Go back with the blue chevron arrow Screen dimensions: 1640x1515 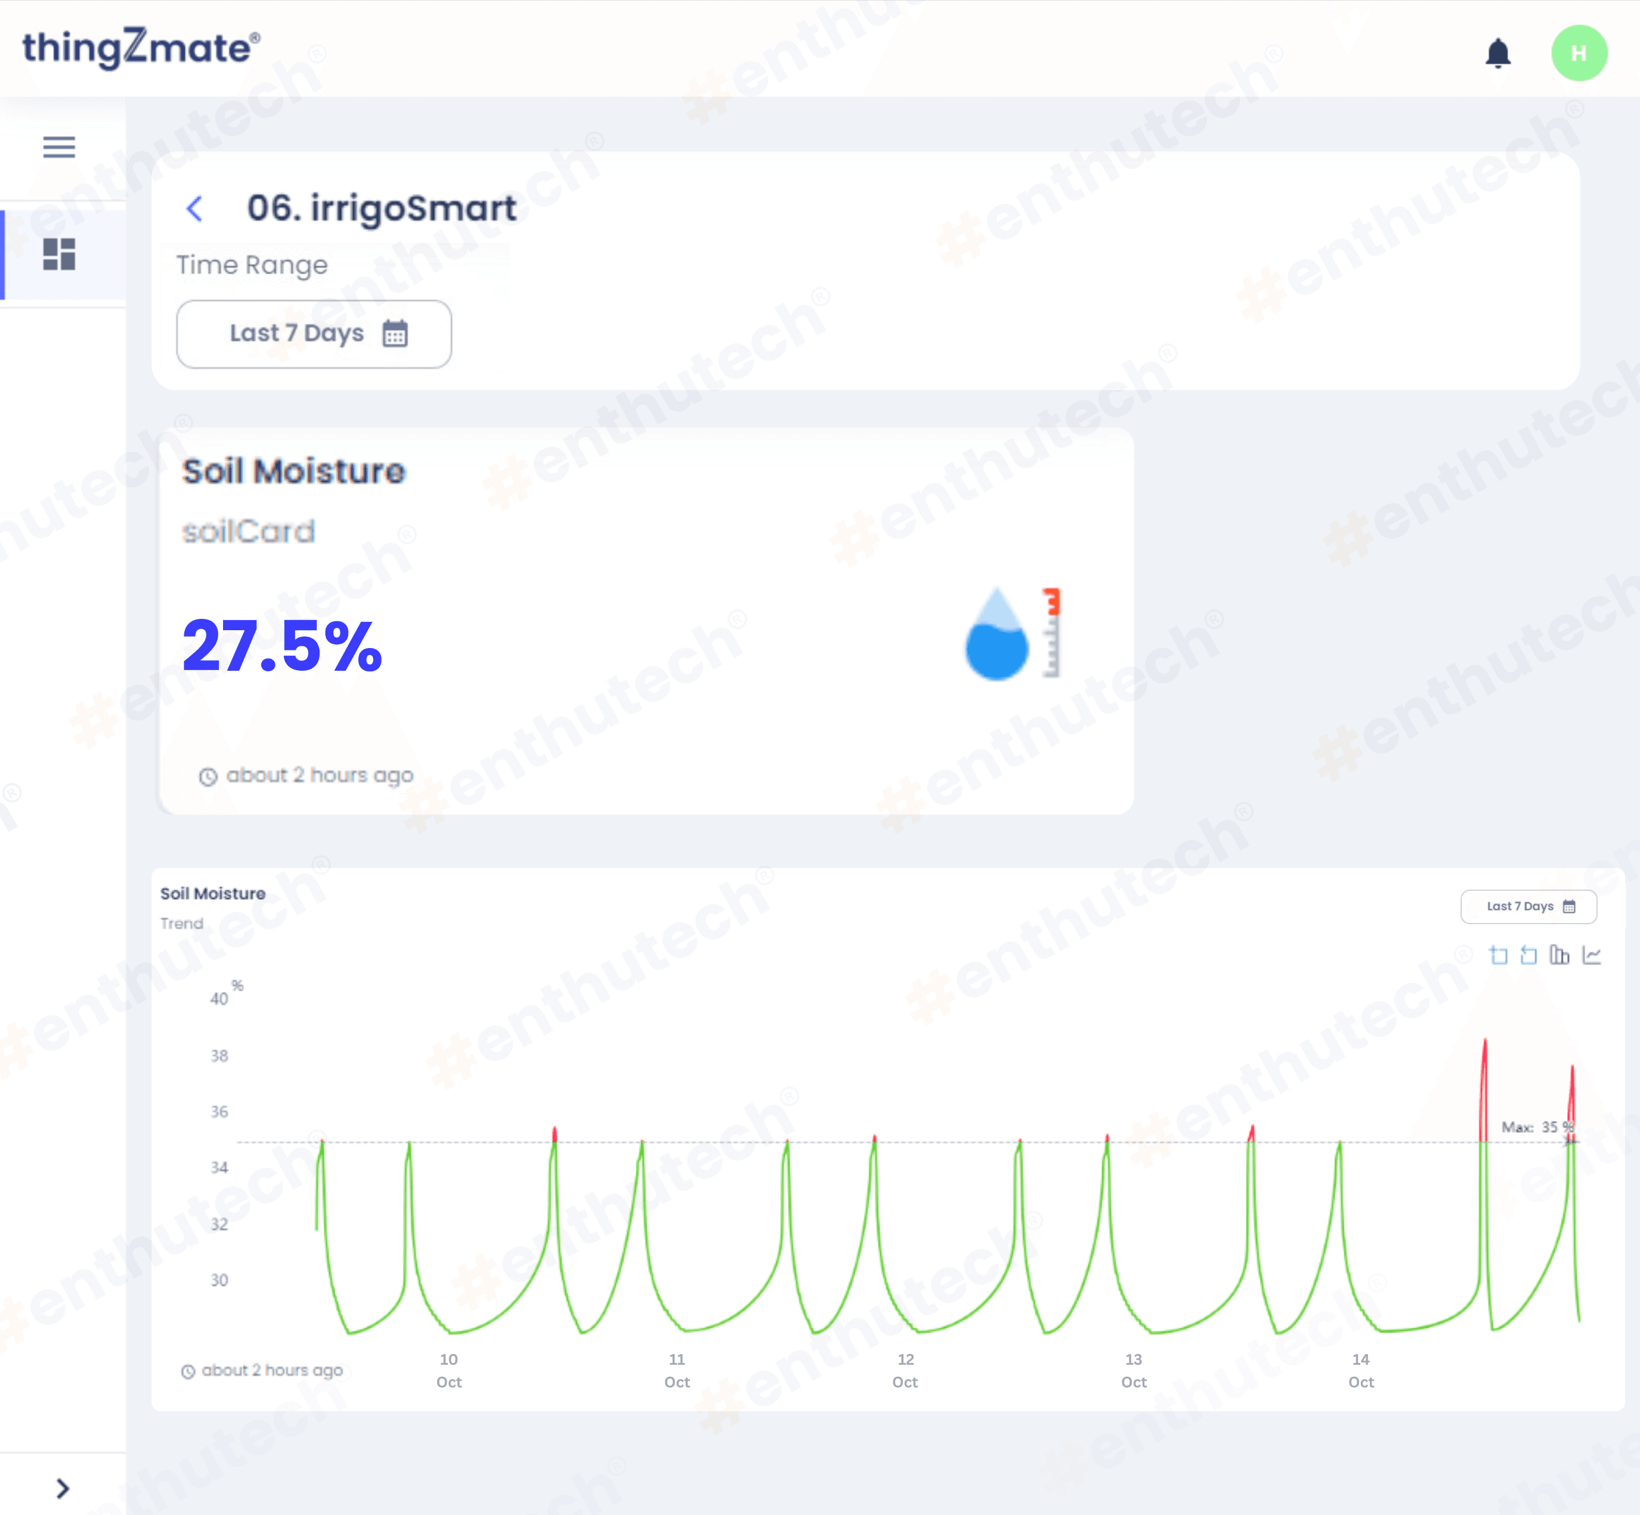pos(194,208)
